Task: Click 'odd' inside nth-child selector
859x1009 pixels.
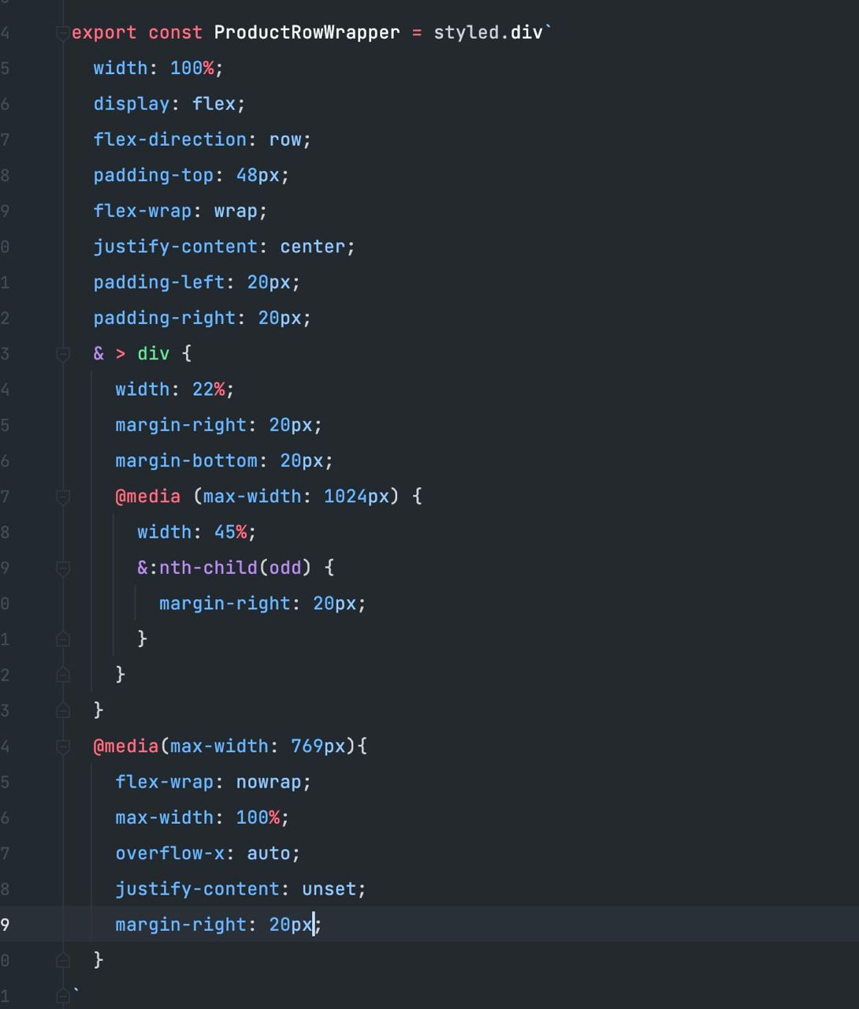Action: (x=285, y=568)
